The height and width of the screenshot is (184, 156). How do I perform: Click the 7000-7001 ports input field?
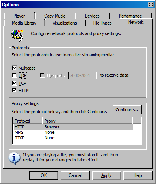click(82, 75)
